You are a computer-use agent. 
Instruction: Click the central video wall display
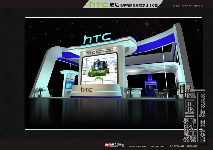(100, 69)
